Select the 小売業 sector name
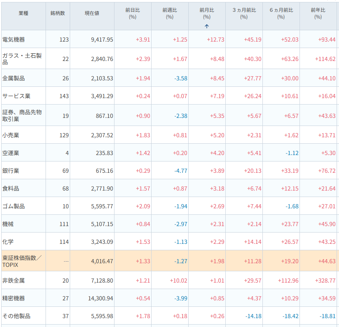This screenshot has height=327, width=339. 10,135
